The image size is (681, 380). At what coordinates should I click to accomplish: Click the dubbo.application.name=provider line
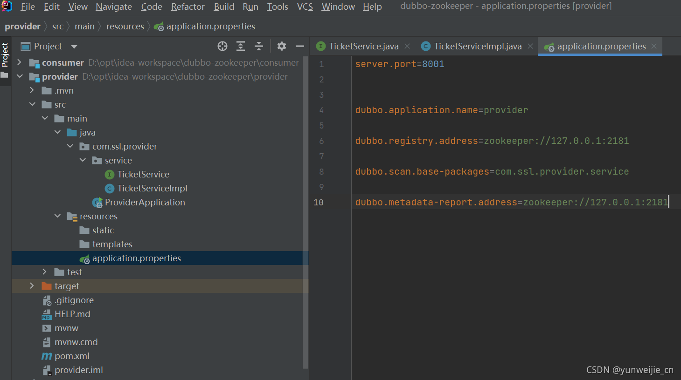coord(442,110)
